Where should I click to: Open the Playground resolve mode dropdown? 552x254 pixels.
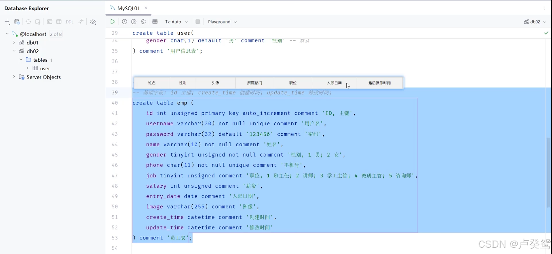(x=222, y=22)
